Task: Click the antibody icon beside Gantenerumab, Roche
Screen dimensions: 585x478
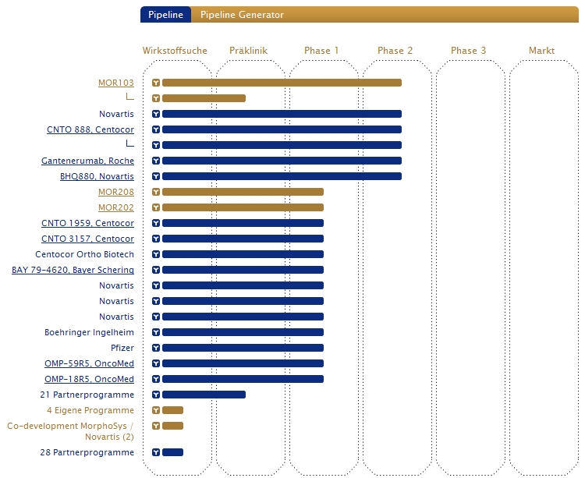Action: 156,161
